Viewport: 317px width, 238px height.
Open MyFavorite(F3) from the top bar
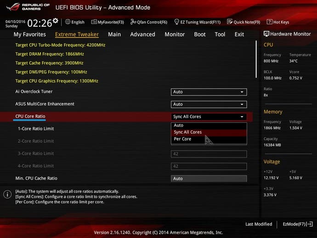108,22
